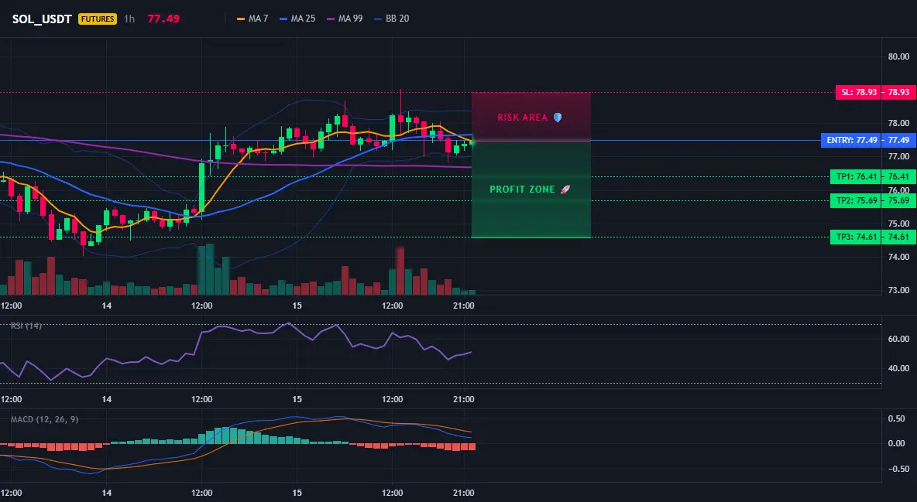Image resolution: width=917 pixels, height=502 pixels.
Task: Select the 1h timeframe label
Action: point(129,19)
